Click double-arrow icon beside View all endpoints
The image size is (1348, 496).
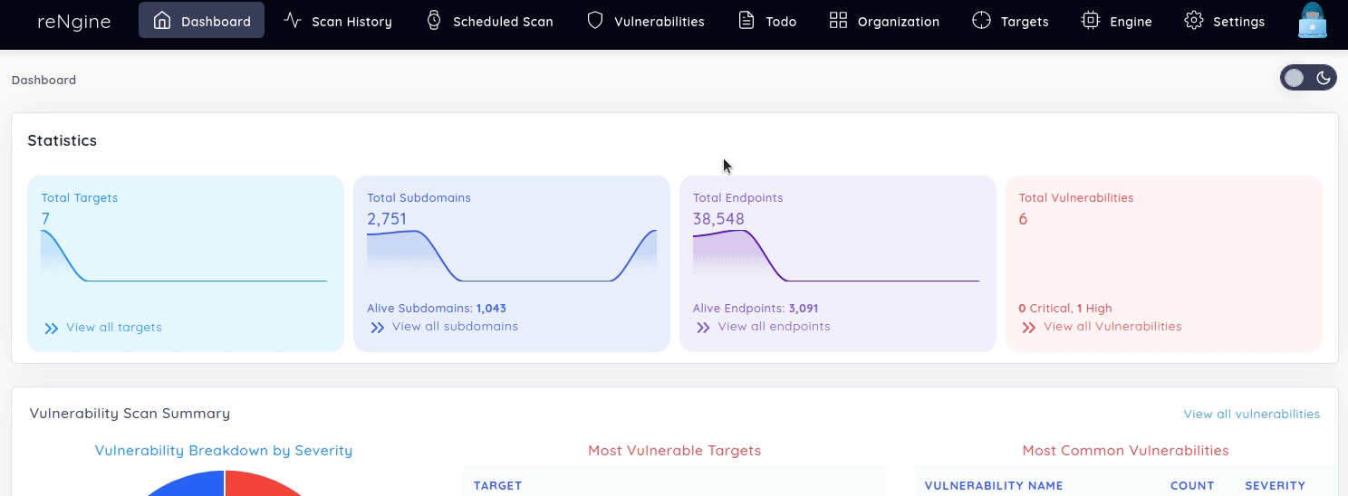(x=703, y=328)
